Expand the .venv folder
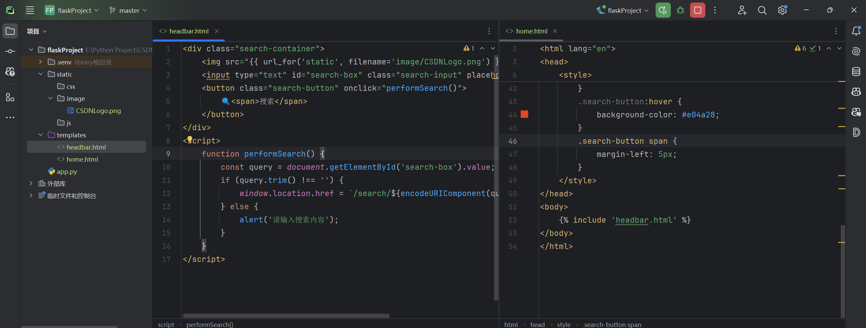 click(x=41, y=62)
